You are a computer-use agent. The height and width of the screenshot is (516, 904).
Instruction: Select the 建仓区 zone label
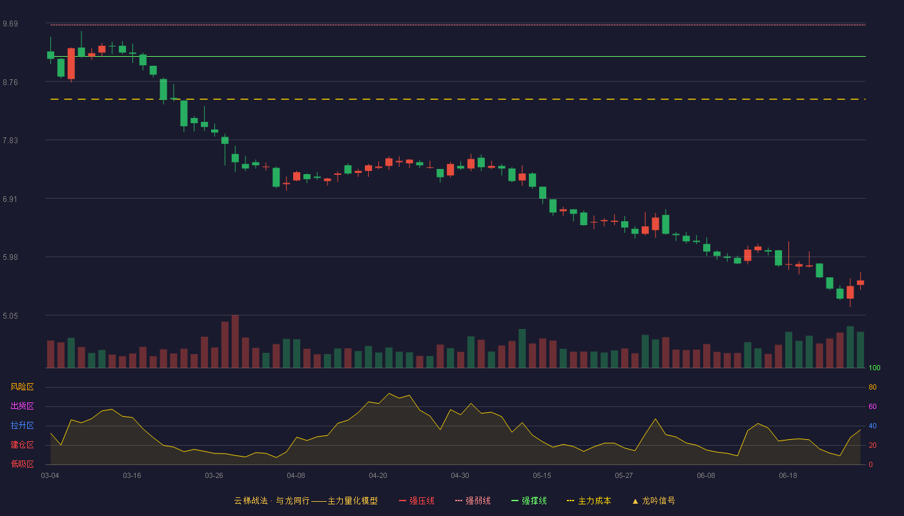[23, 445]
